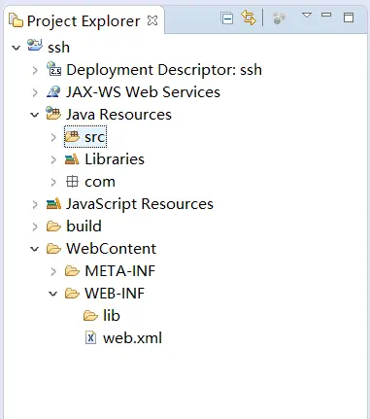Screen dimensions: 370x419
Task: Select the WebContent label
Action: point(112,249)
